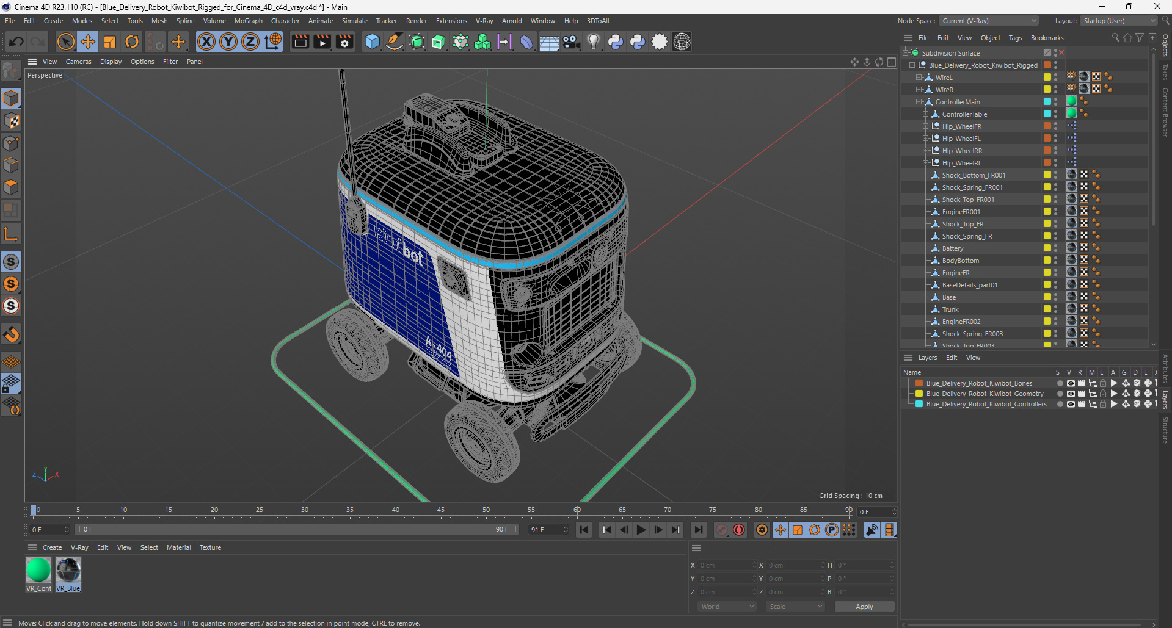Select the Scale tool in toolbar

pyautogui.click(x=110, y=42)
